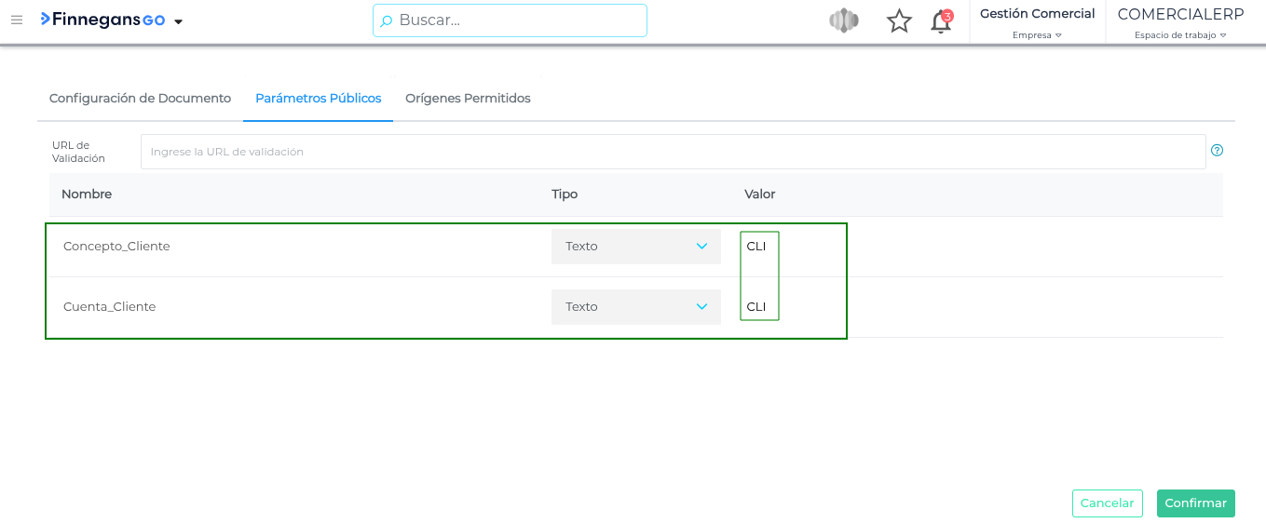
Task: Click the Buscar search field
Action: pos(510,20)
